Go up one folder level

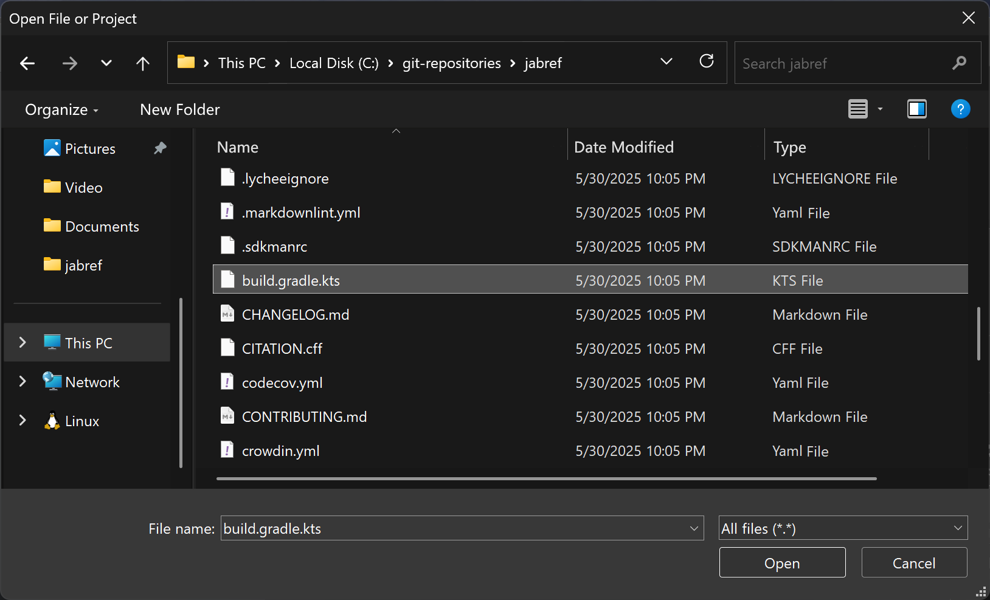point(143,63)
